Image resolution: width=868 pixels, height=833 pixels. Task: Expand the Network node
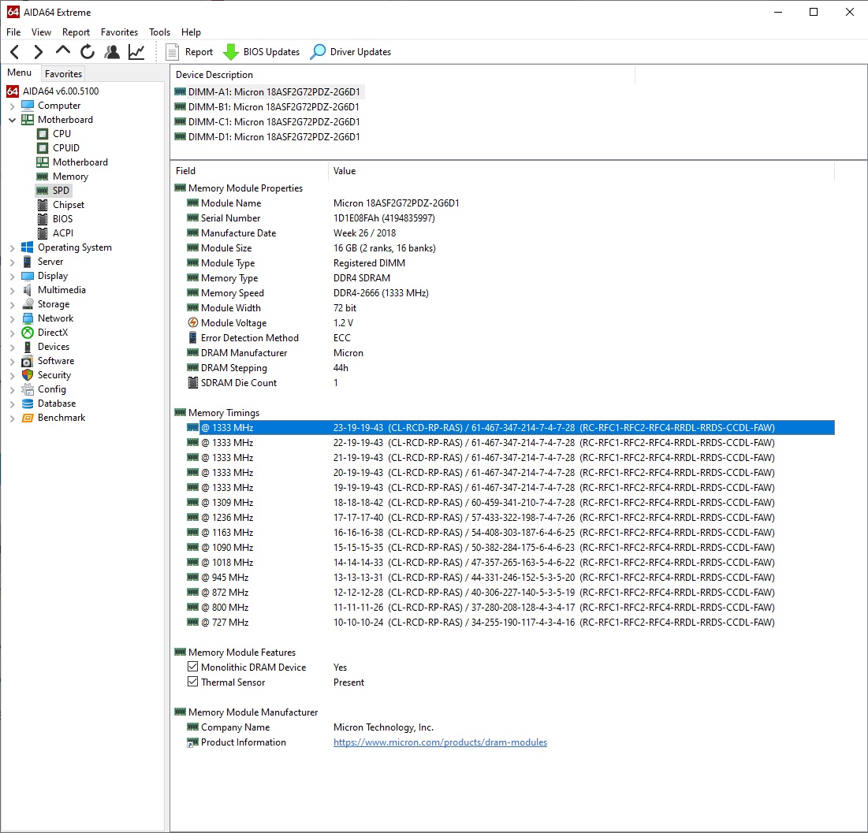12,319
